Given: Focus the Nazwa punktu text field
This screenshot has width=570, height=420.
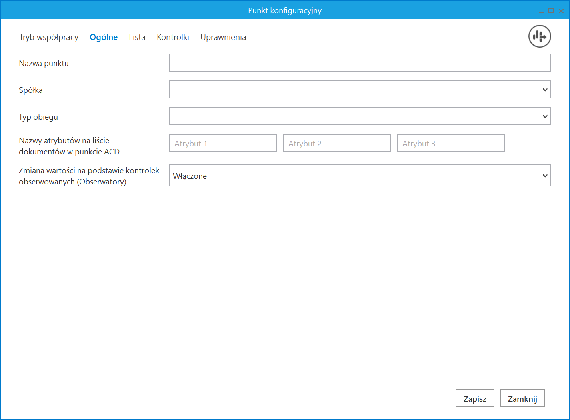Looking at the screenshot, I should 360,63.
